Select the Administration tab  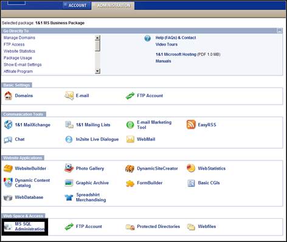point(114,5)
